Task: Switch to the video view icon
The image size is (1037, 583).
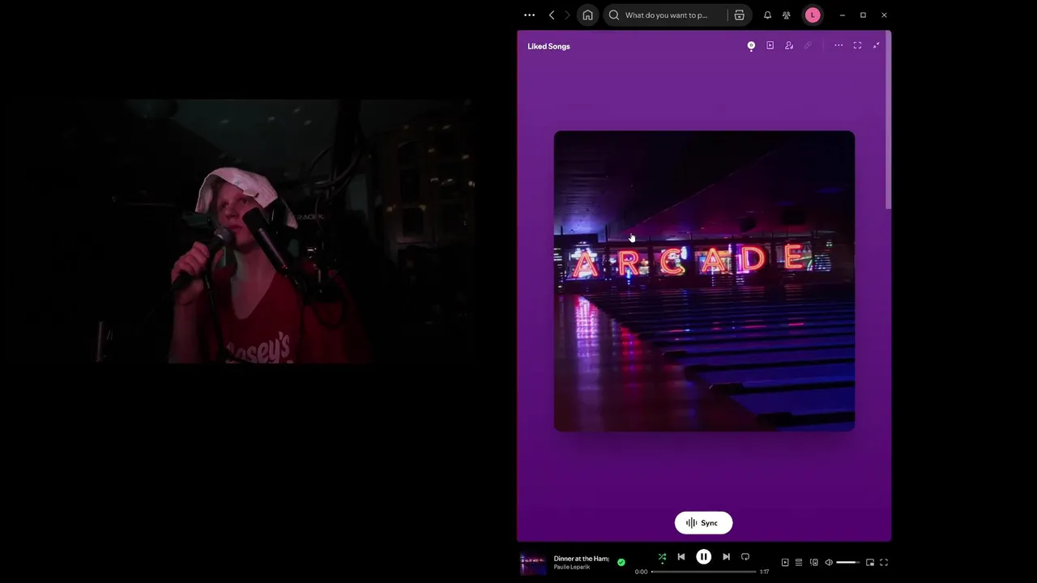Action: 770,45
